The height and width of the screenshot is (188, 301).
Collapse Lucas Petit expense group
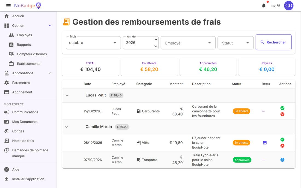[67, 95]
